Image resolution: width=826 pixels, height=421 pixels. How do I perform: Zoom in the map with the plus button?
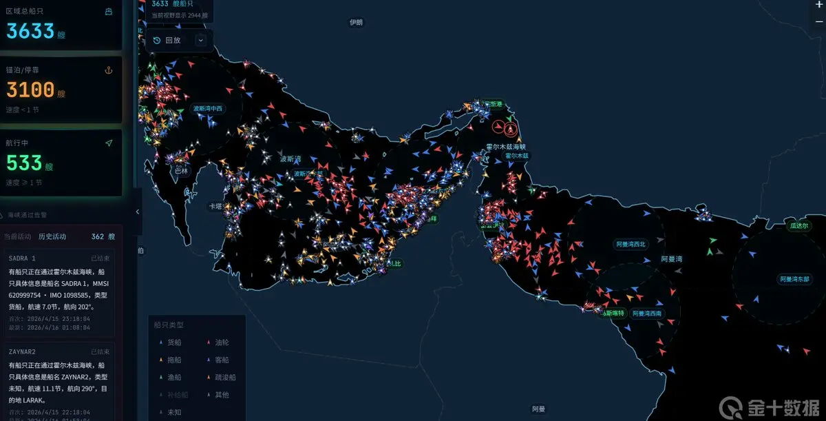818,5
